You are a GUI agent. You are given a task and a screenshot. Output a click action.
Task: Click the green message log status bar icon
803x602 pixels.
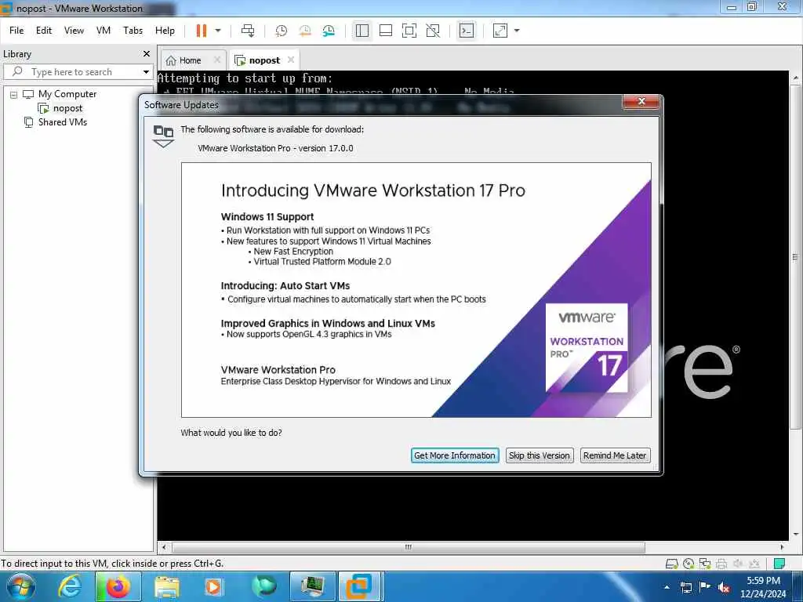(x=779, y=564)
